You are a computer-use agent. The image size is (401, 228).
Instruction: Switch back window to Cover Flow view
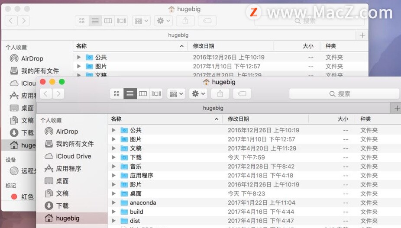pos(122,21)
